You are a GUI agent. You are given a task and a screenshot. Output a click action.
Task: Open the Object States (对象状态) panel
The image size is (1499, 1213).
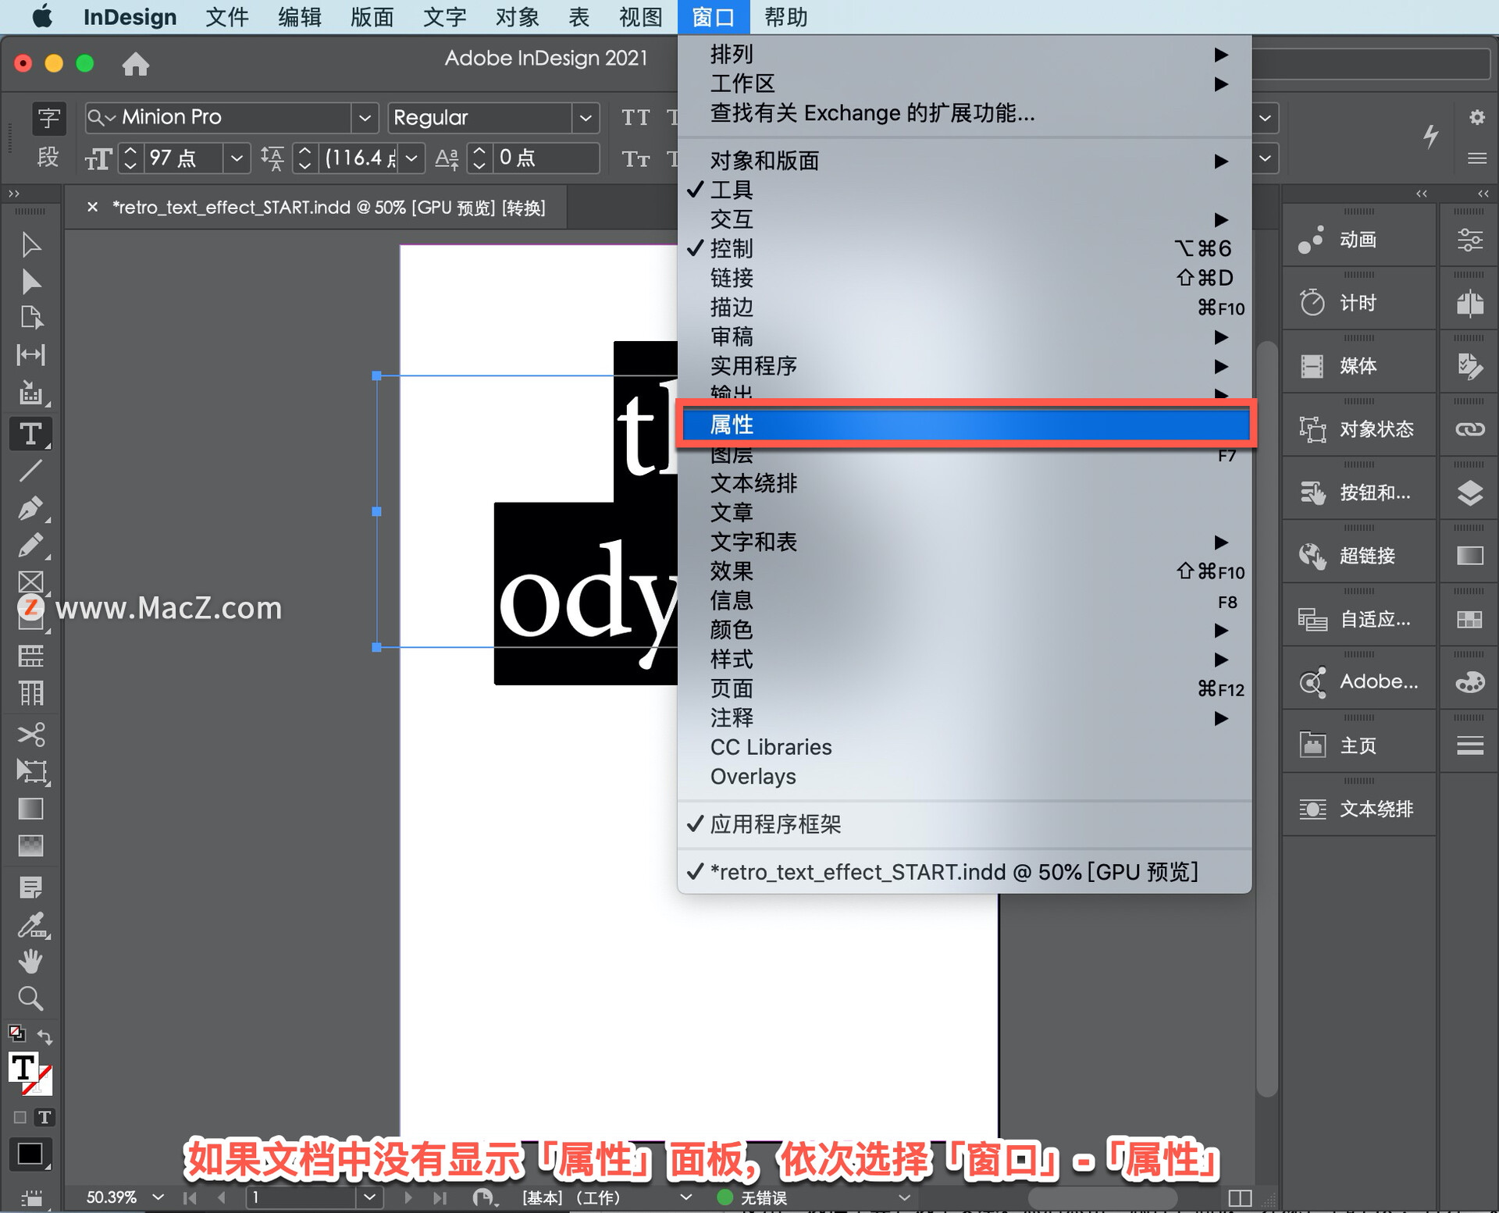point(1358,429)
